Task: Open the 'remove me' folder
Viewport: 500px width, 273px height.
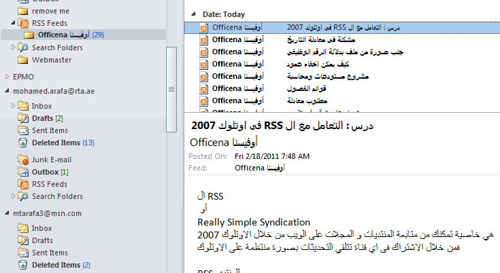Action: click(50, 11)
